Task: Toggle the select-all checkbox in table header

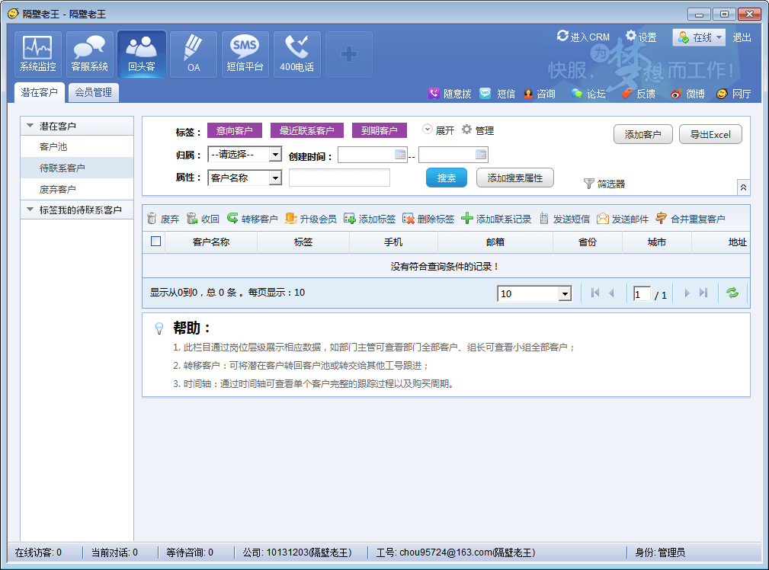Action: tap(156, 242)
